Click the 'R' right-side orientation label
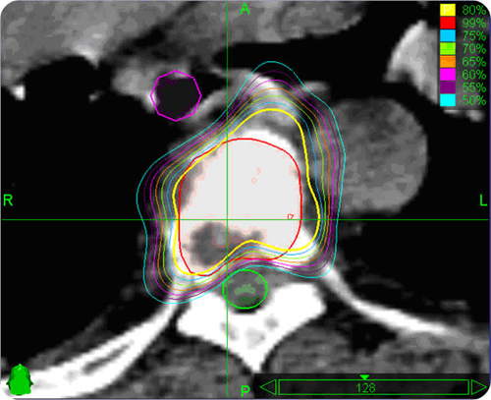 (x=8, y=200)
